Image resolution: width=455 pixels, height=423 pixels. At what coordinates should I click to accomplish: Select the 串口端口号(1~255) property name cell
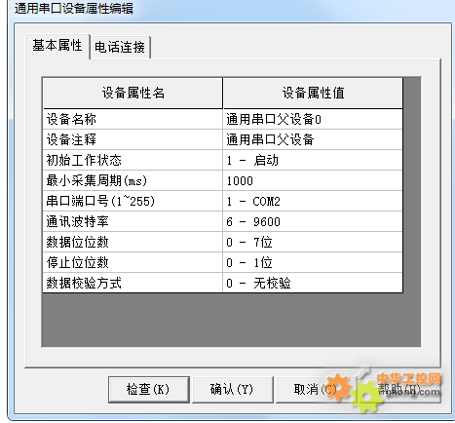click(x=133, y=201)
